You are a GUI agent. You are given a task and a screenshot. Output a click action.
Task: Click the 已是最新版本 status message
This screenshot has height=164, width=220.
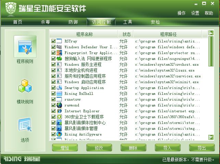pos(188,160)
